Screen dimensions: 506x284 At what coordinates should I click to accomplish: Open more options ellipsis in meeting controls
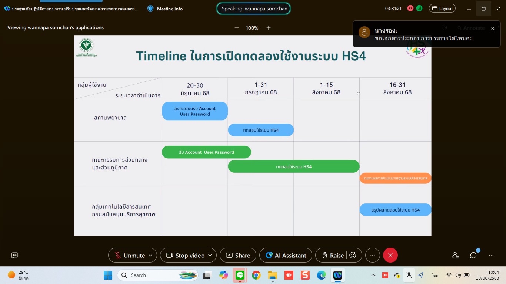pos(373,255)
